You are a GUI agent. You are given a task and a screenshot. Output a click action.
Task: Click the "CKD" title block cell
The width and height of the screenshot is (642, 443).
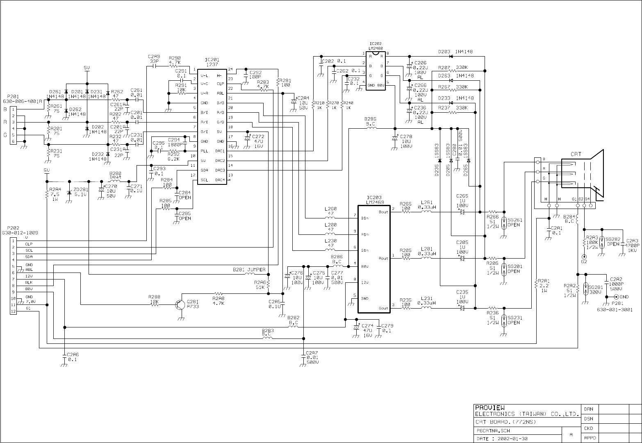(x=588, y=428)
